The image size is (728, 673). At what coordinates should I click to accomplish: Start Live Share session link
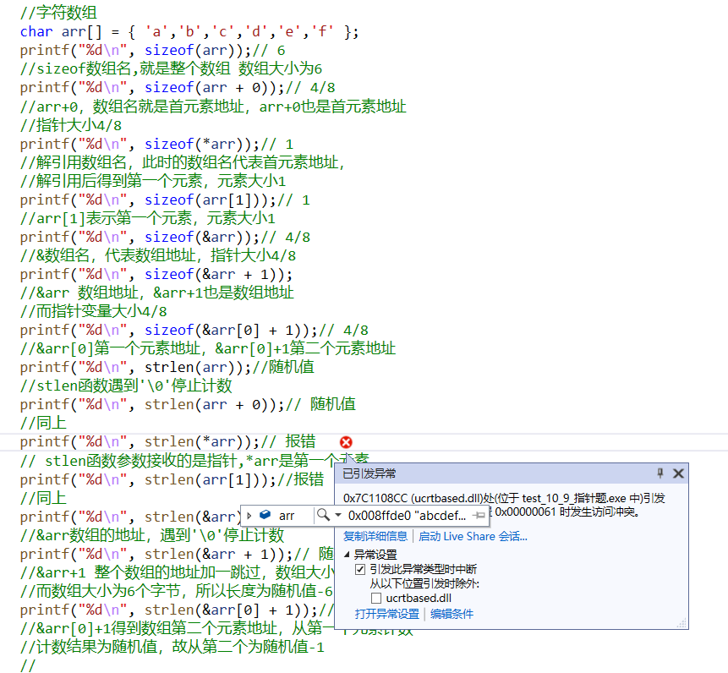(473, 537)
